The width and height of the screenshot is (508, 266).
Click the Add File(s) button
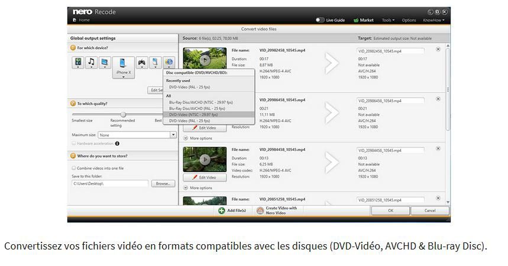232,211
